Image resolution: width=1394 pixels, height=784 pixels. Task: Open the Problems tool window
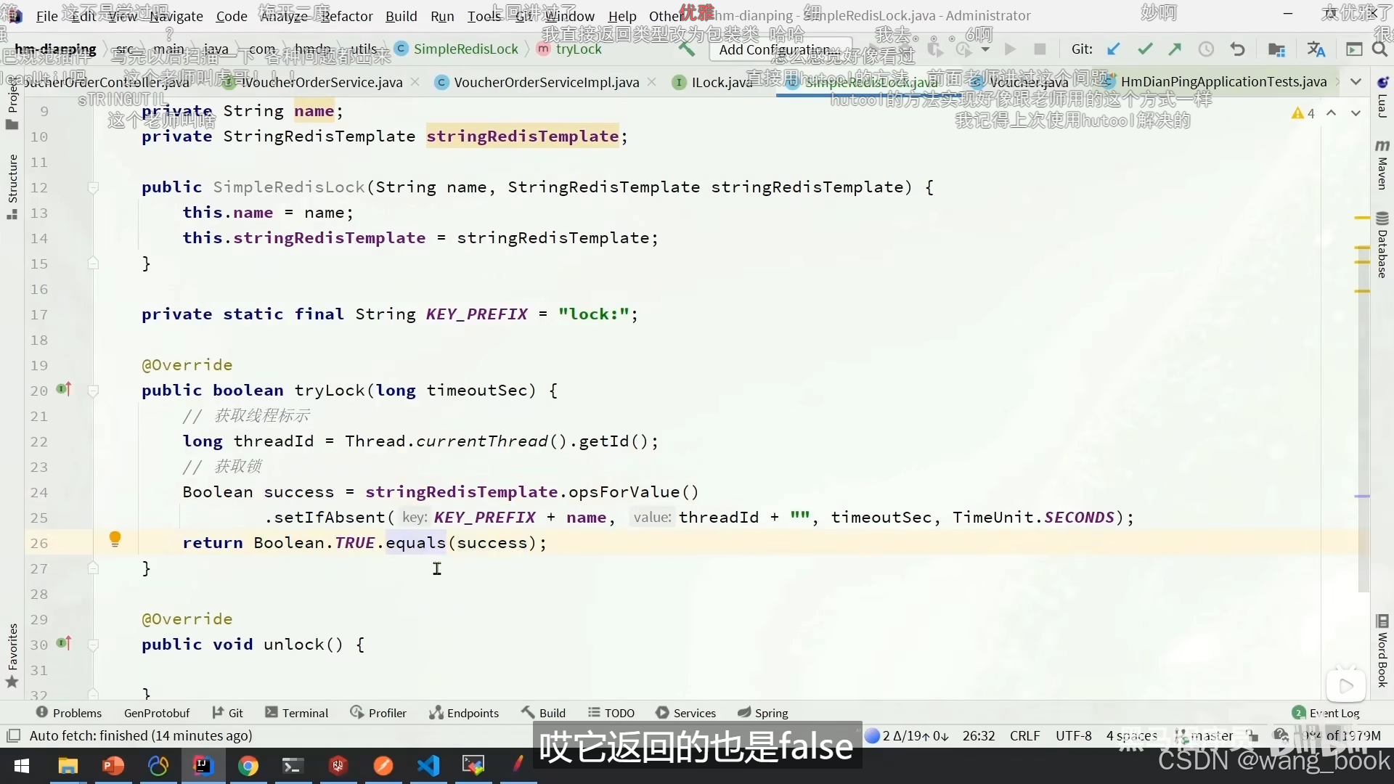pos(69,713)
